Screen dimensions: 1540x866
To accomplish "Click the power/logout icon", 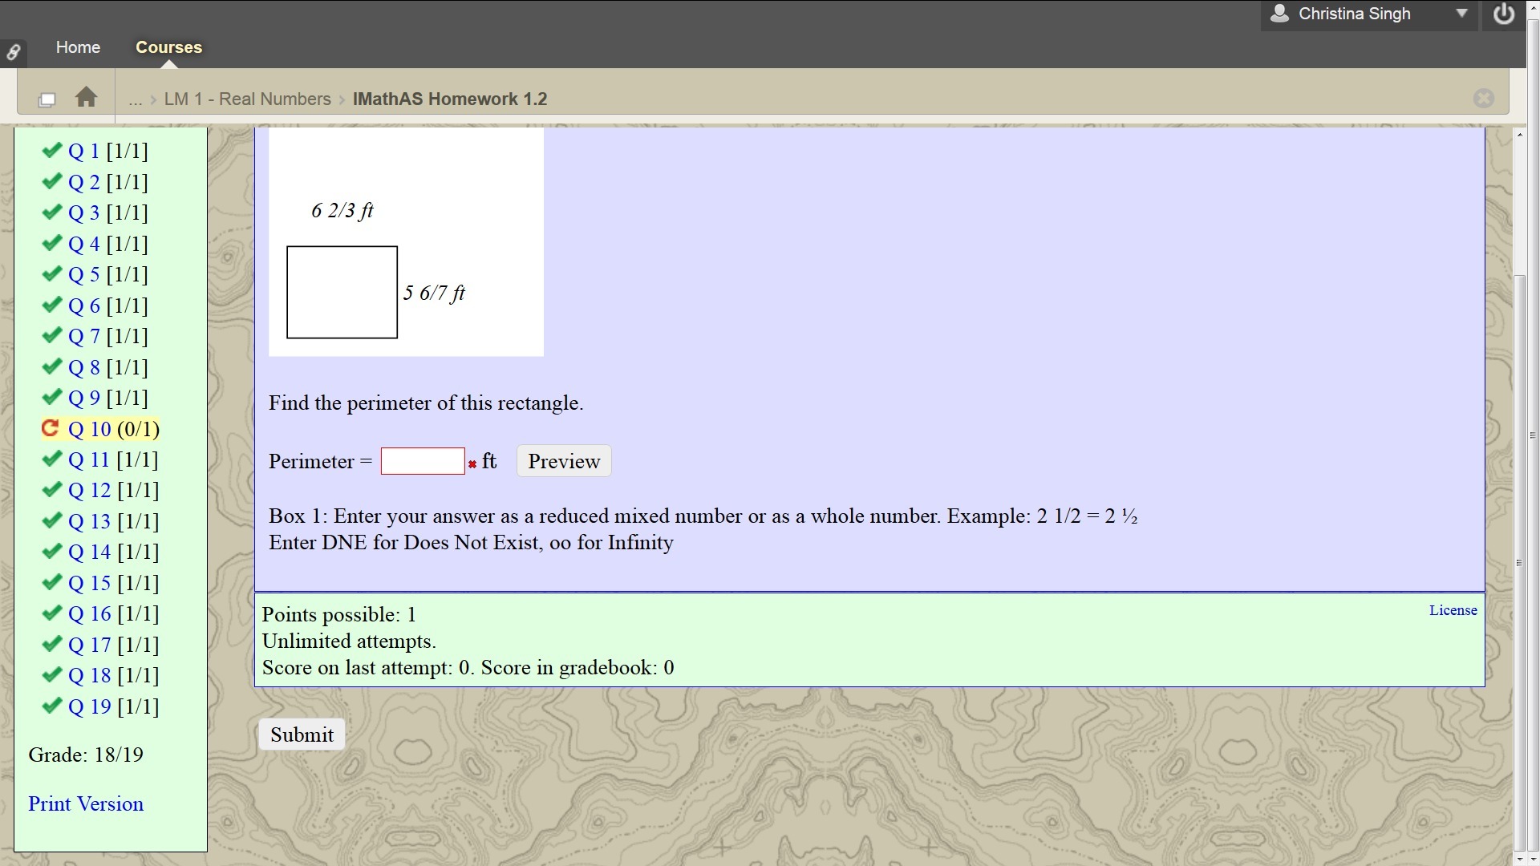I will pos(1504,14).
